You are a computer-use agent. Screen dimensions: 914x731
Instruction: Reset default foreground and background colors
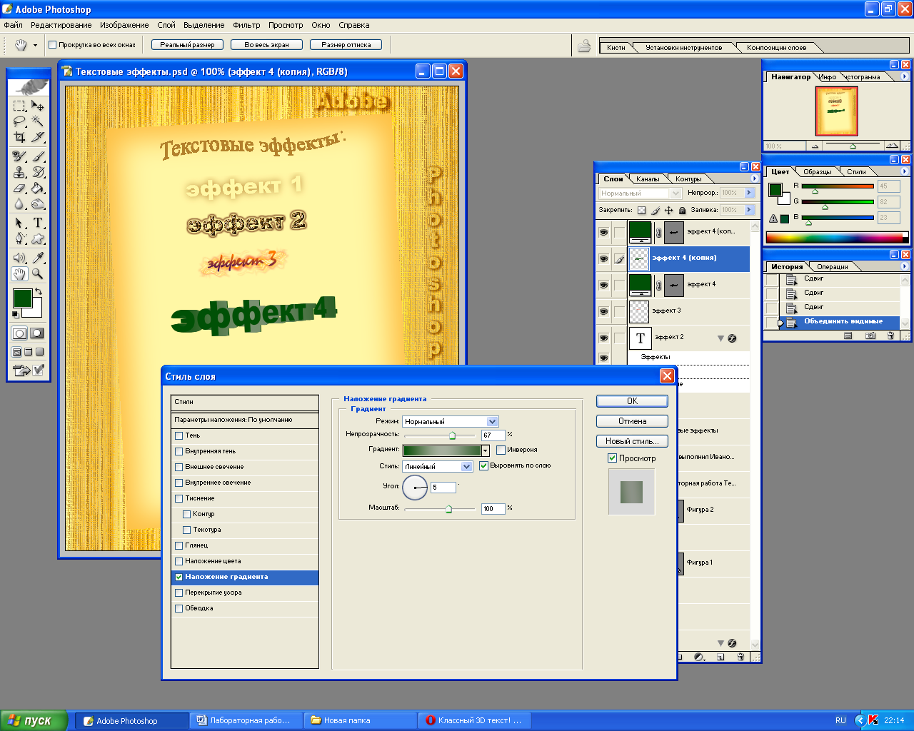pyautogui.click(x=16, y=314)
